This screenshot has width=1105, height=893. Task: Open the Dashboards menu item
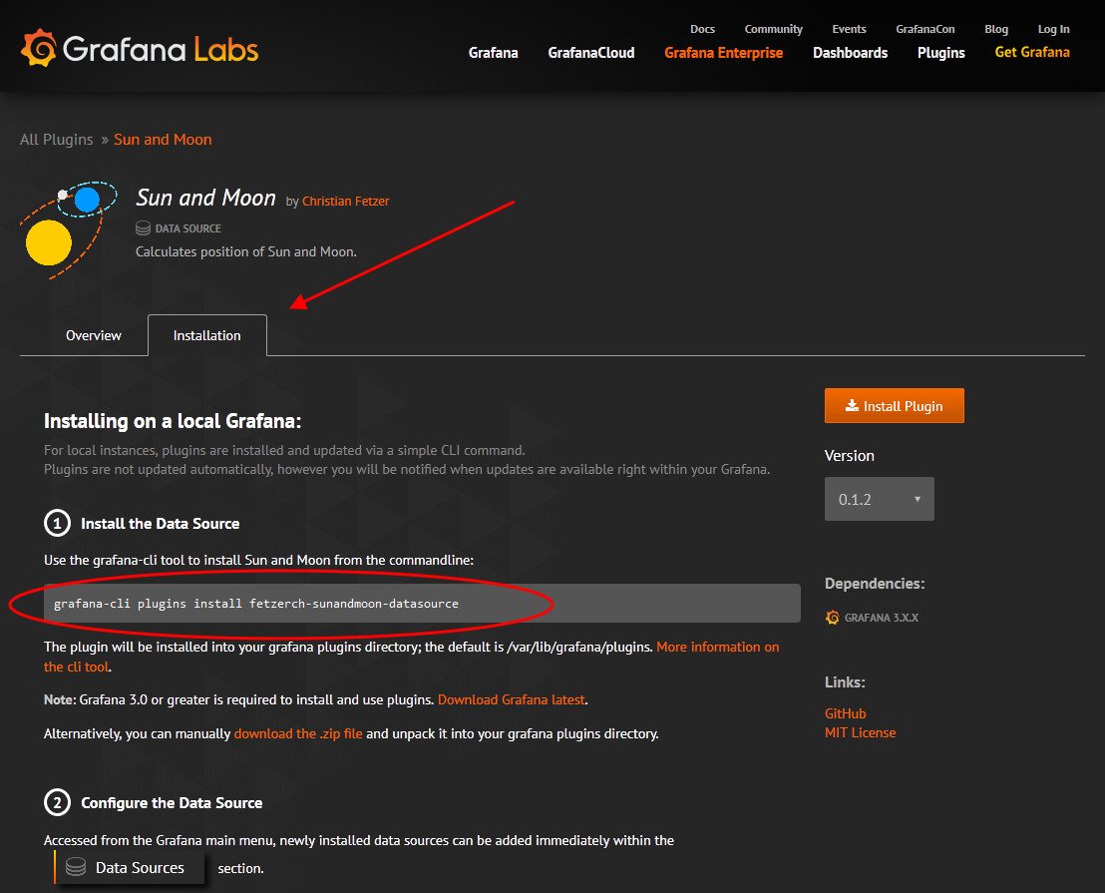(850, 53)
